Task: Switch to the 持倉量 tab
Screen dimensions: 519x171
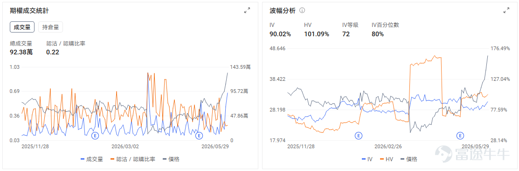Action: pos(51,27)
